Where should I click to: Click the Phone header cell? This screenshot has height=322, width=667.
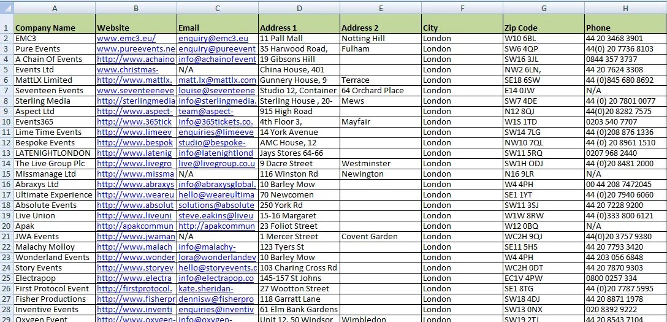click(x=625, y=24)
